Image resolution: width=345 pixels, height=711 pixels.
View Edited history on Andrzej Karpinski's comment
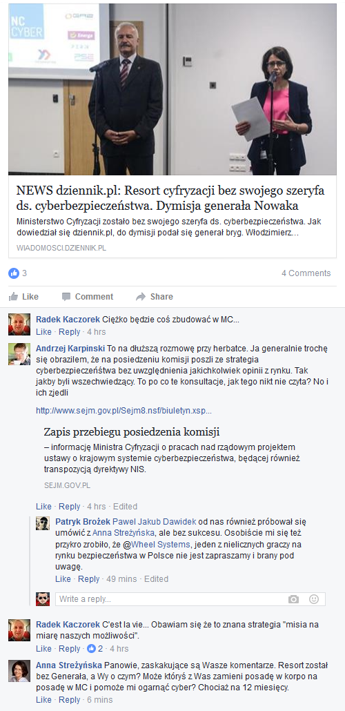[x=125, y=507]
